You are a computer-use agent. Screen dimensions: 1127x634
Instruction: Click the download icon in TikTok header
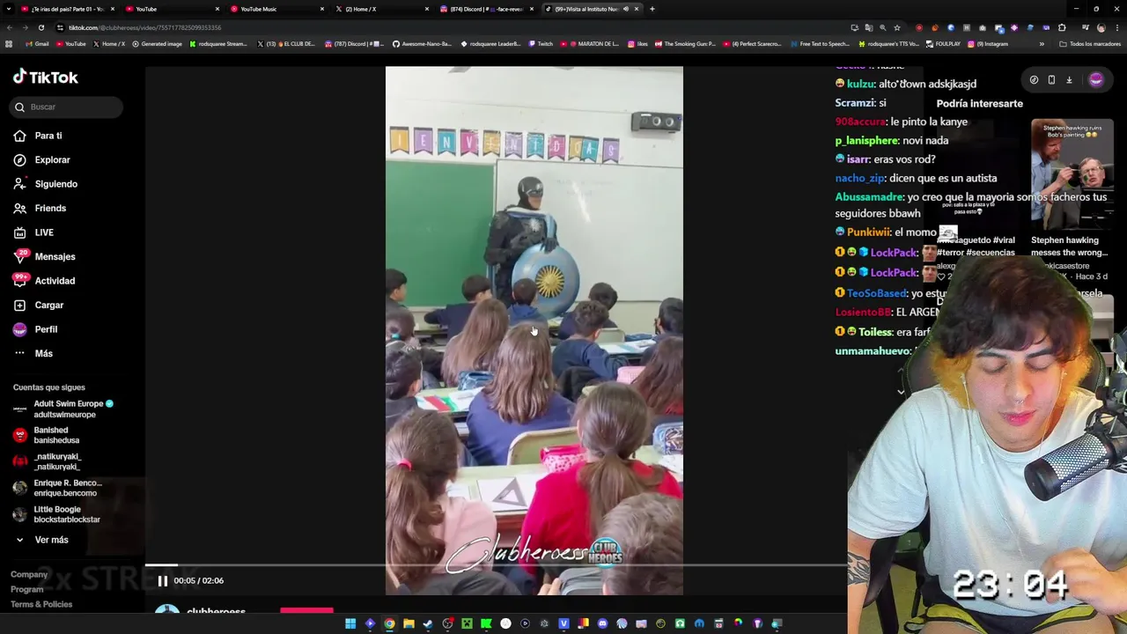coord(1069,79)
